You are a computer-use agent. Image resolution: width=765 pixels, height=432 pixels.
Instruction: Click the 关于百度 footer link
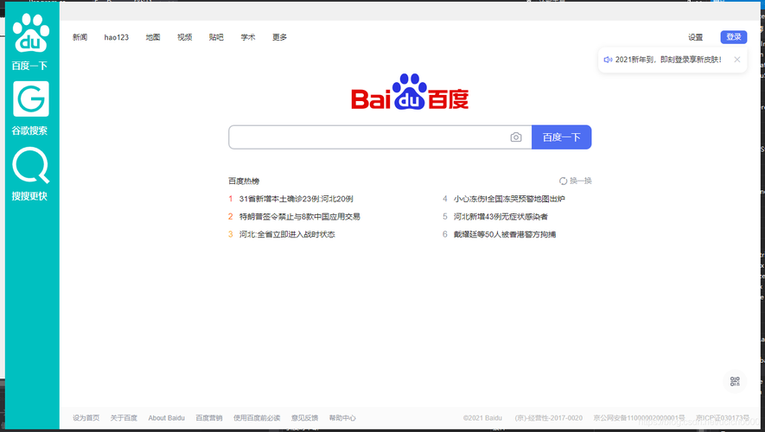click(124, 418)
